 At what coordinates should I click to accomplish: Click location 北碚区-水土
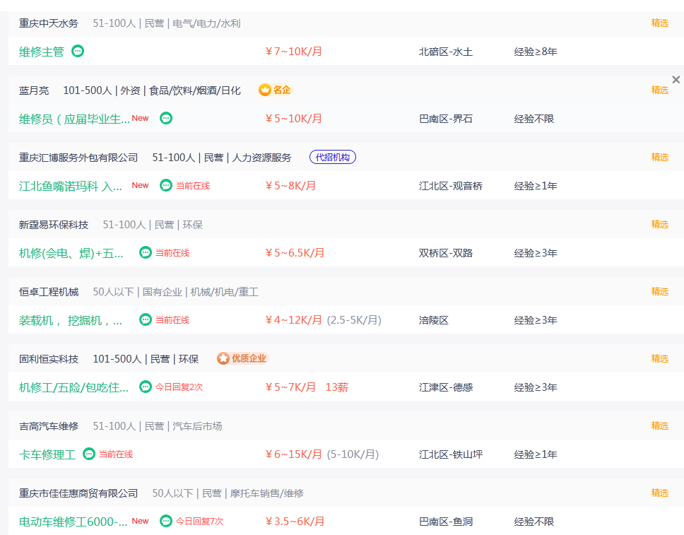[446, 52]
